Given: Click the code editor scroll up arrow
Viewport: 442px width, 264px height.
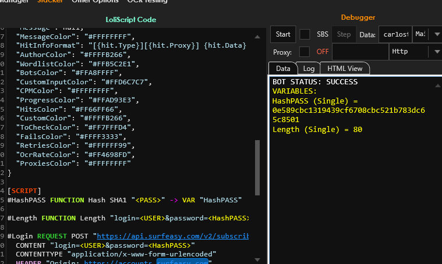Looking at the screenshot, I should click(x=257, y=37).
